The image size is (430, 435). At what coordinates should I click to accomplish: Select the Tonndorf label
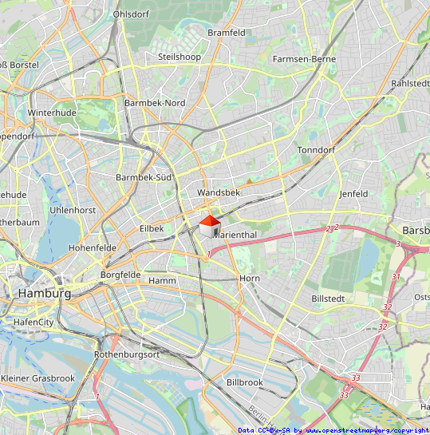point(316,150)
